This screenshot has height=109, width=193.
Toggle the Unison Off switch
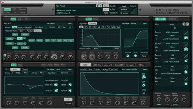click(59, 27)
